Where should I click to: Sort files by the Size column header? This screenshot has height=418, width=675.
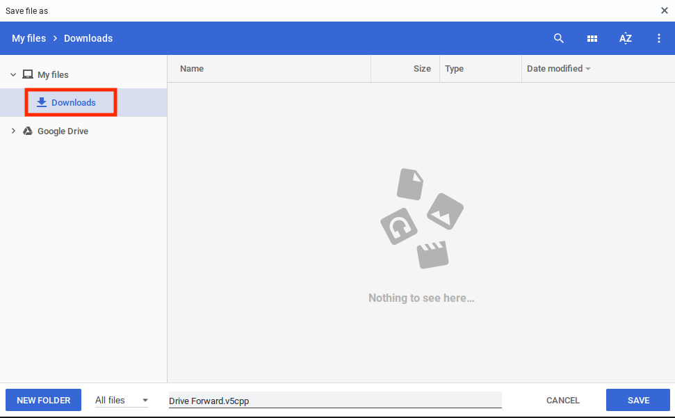pos(422,68)
